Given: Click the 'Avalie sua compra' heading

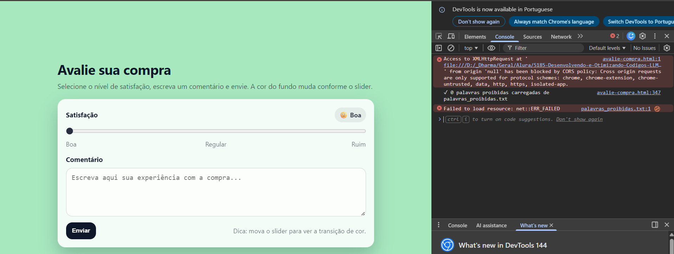Looking at the screenshot, I should tap(114, 70).
